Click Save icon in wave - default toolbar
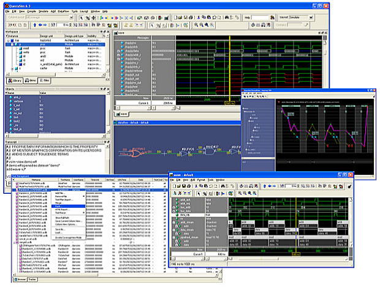Viewport: 380px width, 287px height. point(184,186)
